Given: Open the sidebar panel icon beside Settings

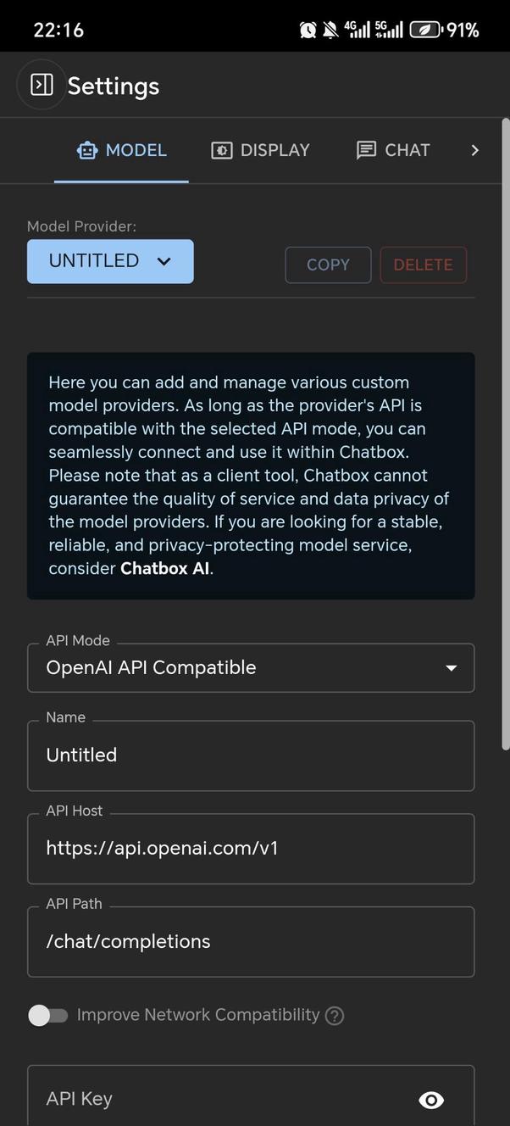Looking at the screenshot, I should pyautogui.click(x=42, y=85).
